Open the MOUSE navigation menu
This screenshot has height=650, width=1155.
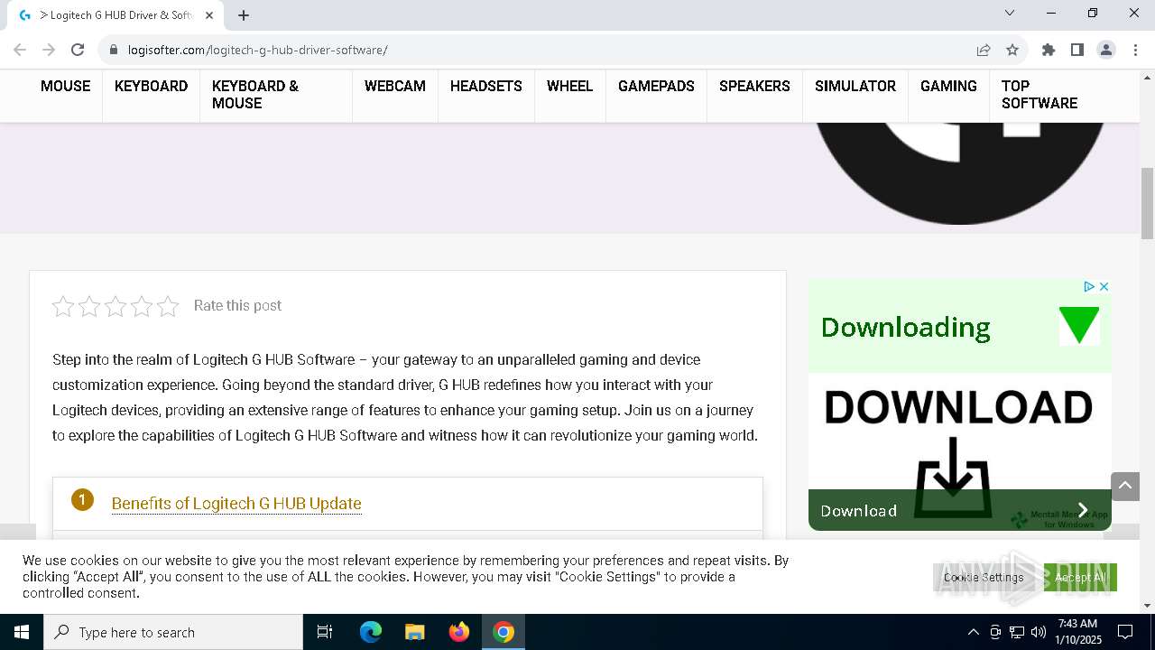pyautogui.click(x=66, y=87)
